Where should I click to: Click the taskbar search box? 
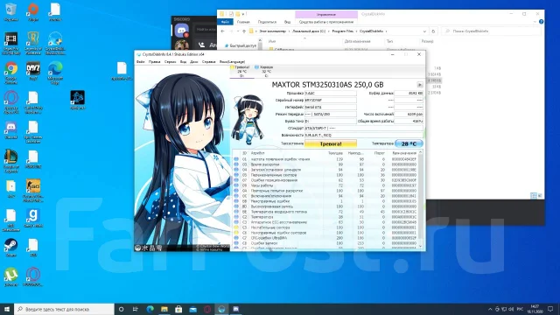64,309
